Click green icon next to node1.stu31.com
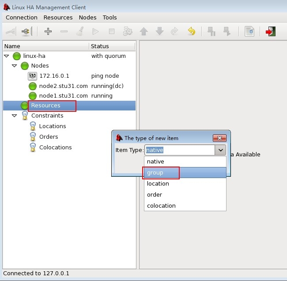This screenshot has width=287, height=281. (x=33, y=96)
